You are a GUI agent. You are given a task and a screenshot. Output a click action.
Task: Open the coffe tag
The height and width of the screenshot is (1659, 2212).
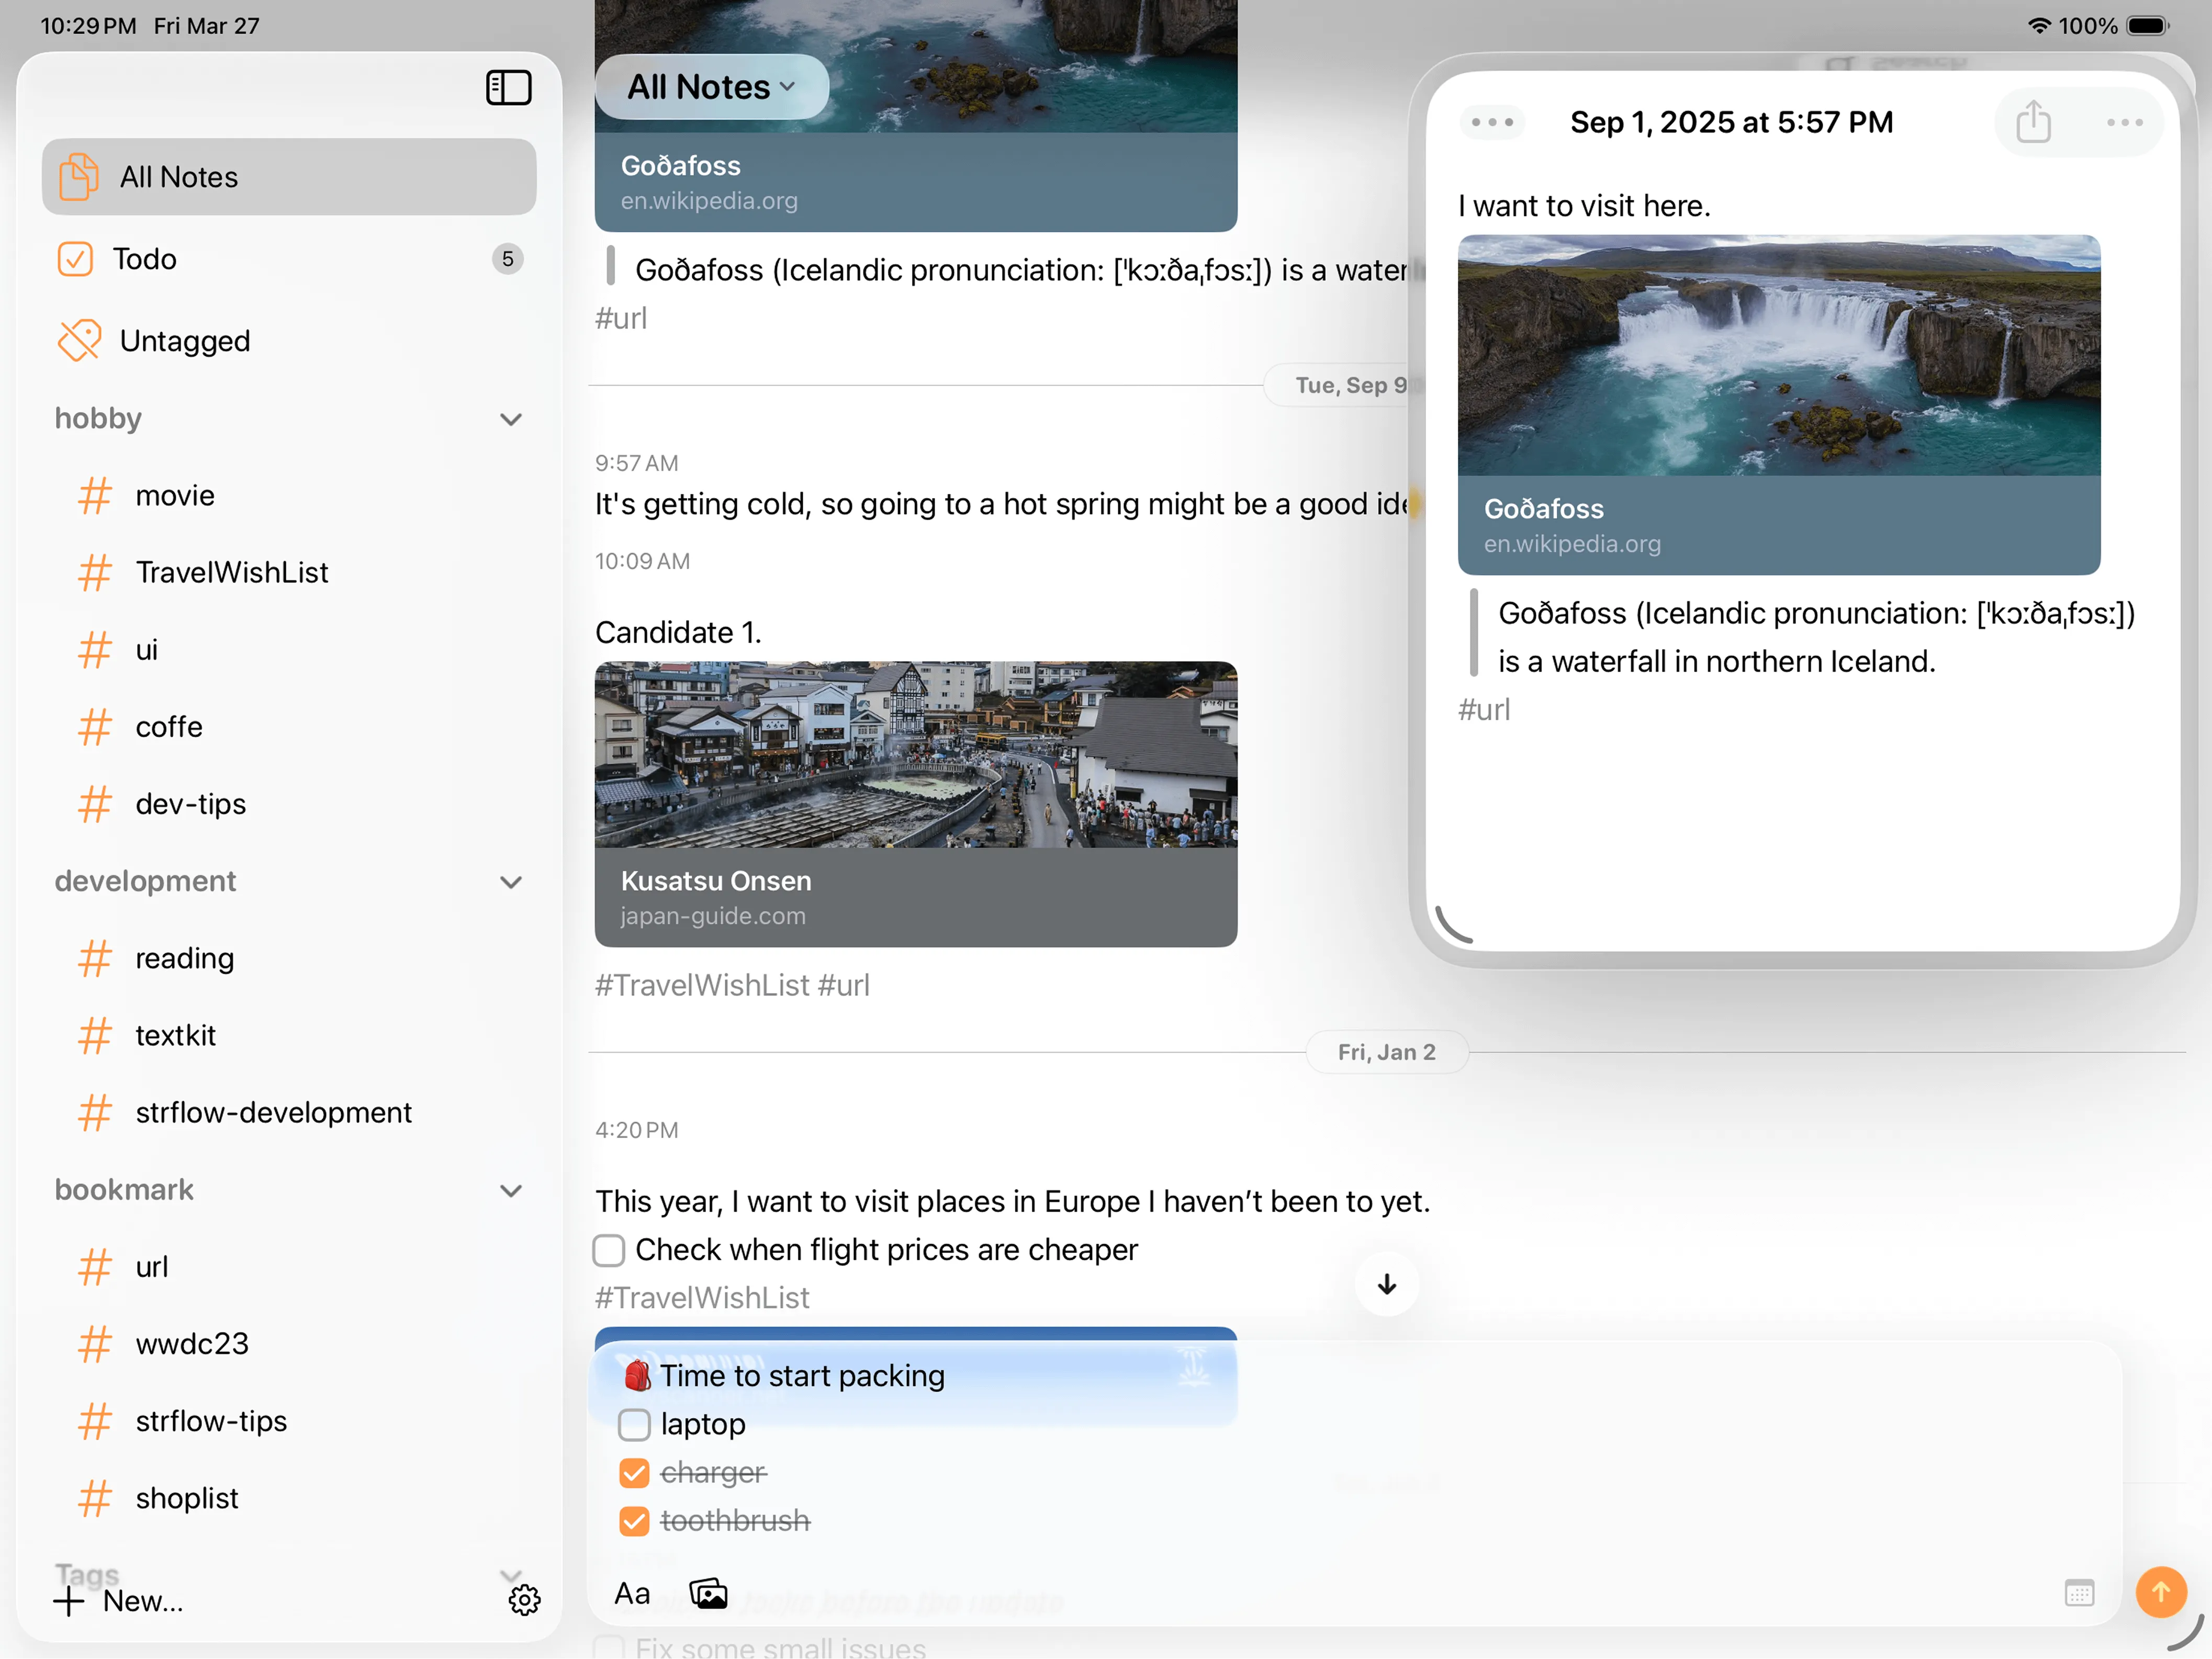[x=289, y=726]
